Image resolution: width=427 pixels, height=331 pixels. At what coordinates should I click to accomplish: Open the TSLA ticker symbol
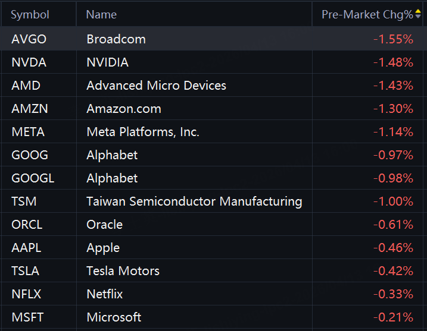[25, 271]
